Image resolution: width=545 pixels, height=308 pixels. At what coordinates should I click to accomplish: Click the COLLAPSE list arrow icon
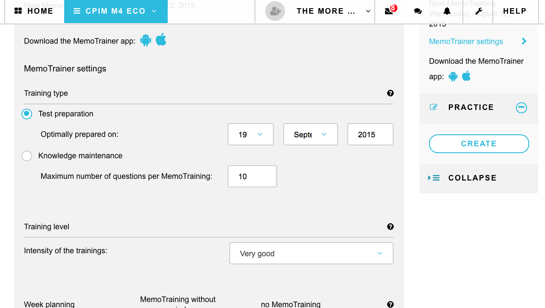click(434, 178)
